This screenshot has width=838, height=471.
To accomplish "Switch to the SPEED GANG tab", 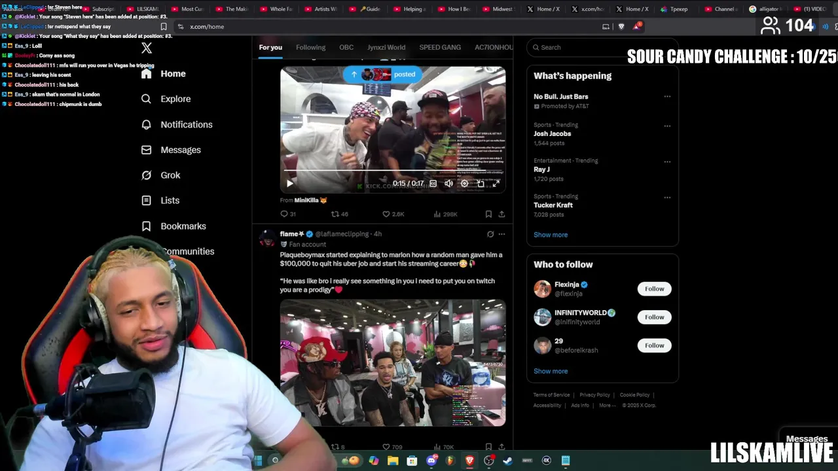I will click(440, 47).
